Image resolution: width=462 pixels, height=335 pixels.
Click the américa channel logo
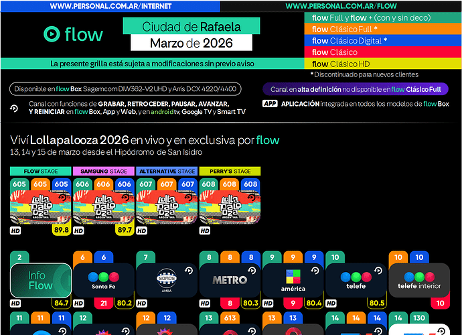293,280
